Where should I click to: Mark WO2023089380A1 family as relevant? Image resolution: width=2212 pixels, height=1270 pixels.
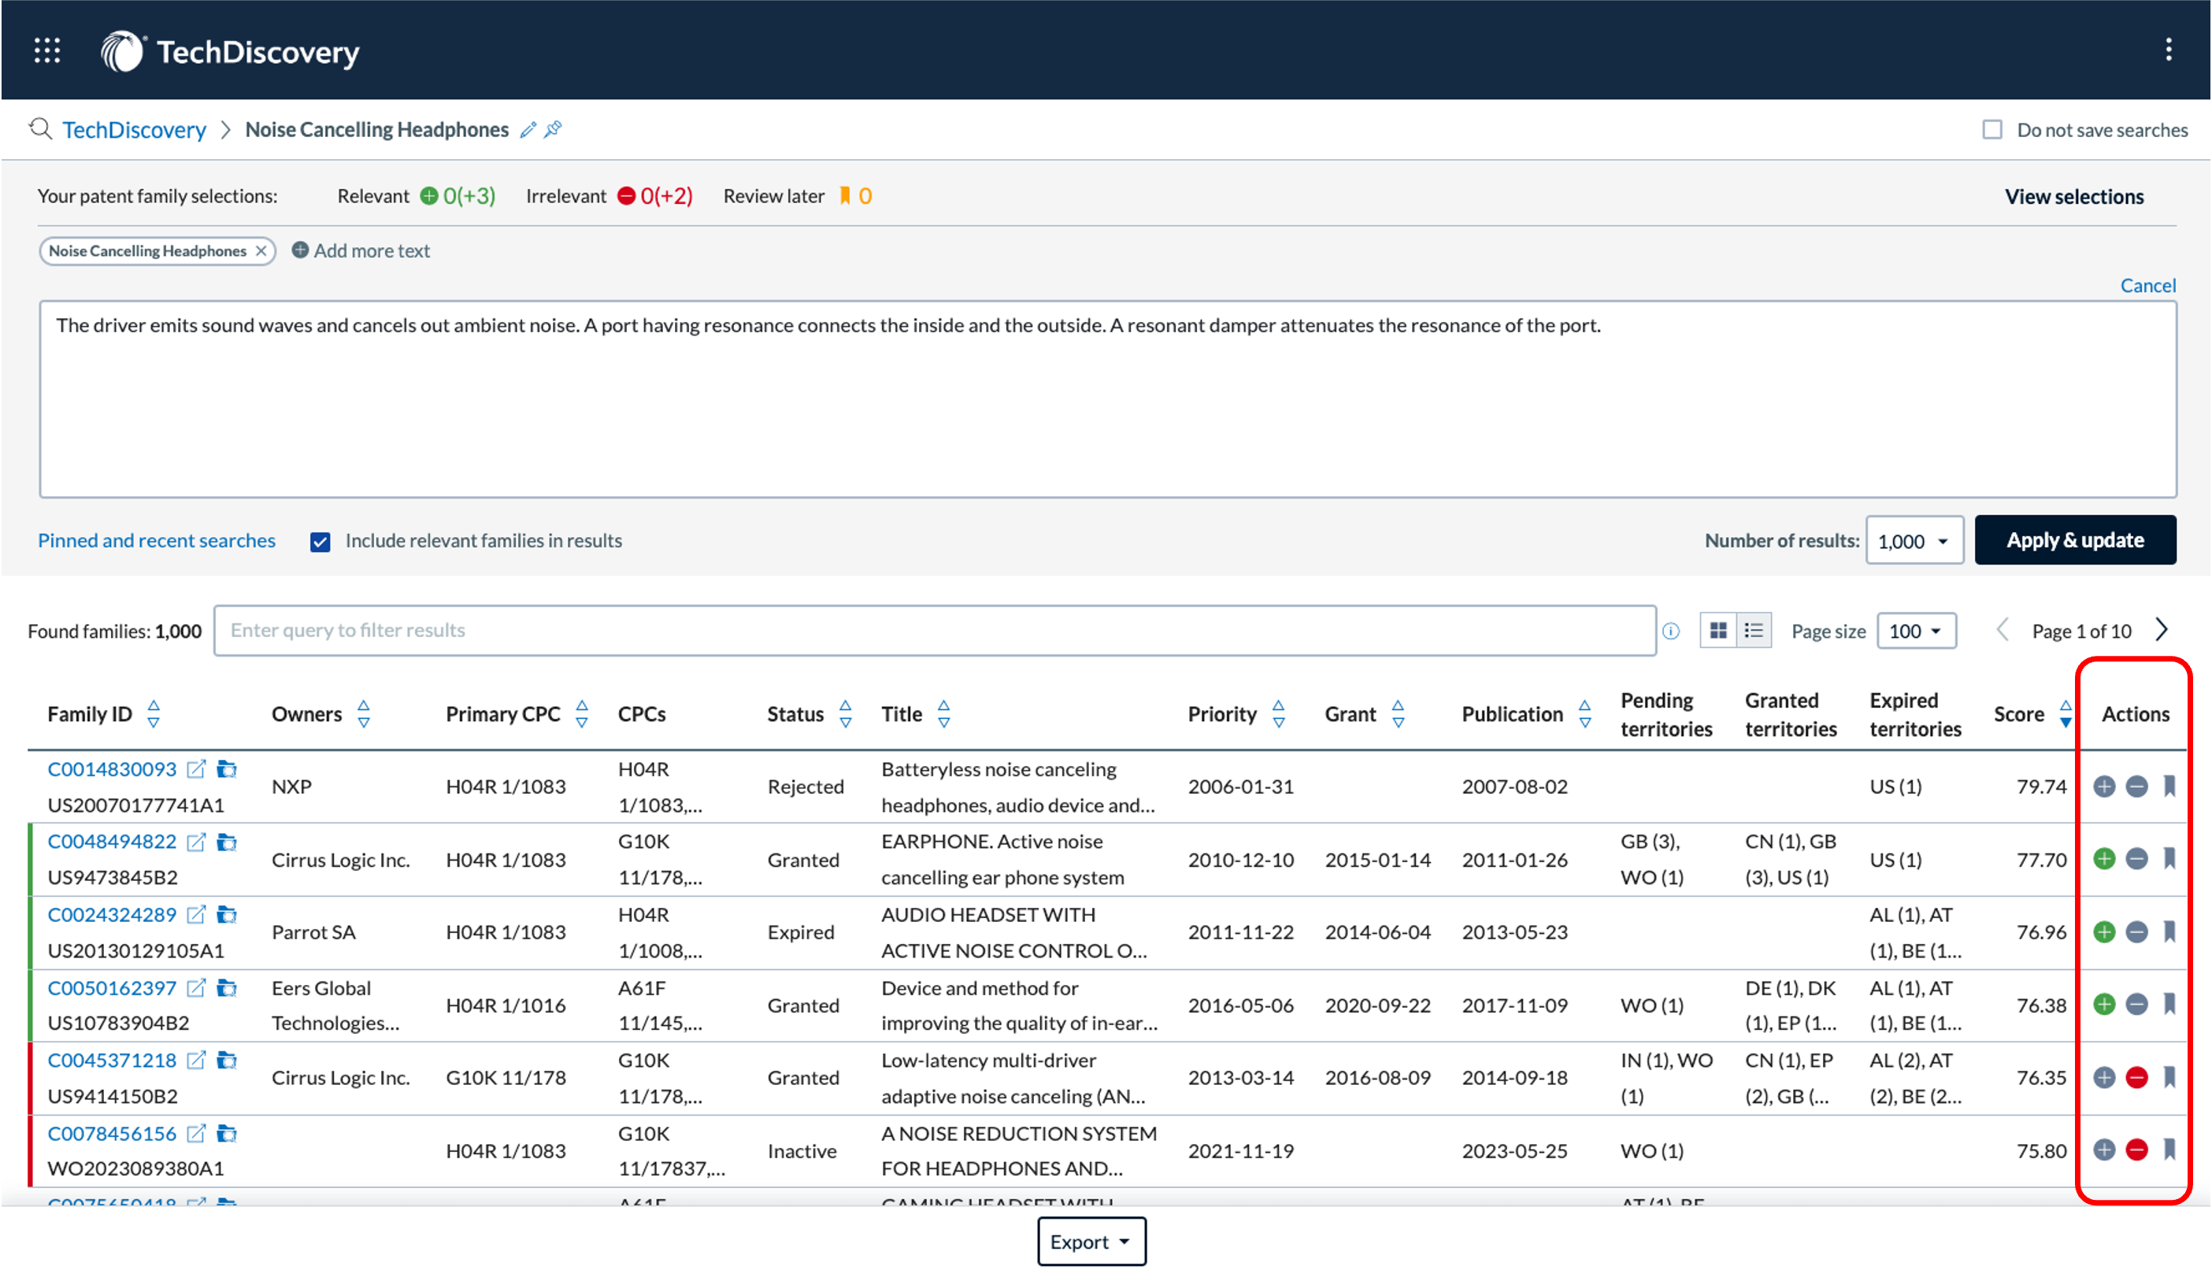(2104, 1150)
